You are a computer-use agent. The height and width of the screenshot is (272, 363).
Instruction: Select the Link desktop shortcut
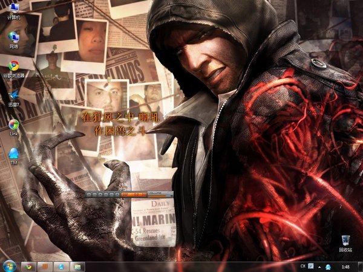(14, 127)
